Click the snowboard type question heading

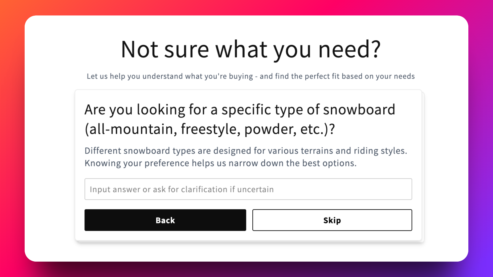tap(240, 119)
